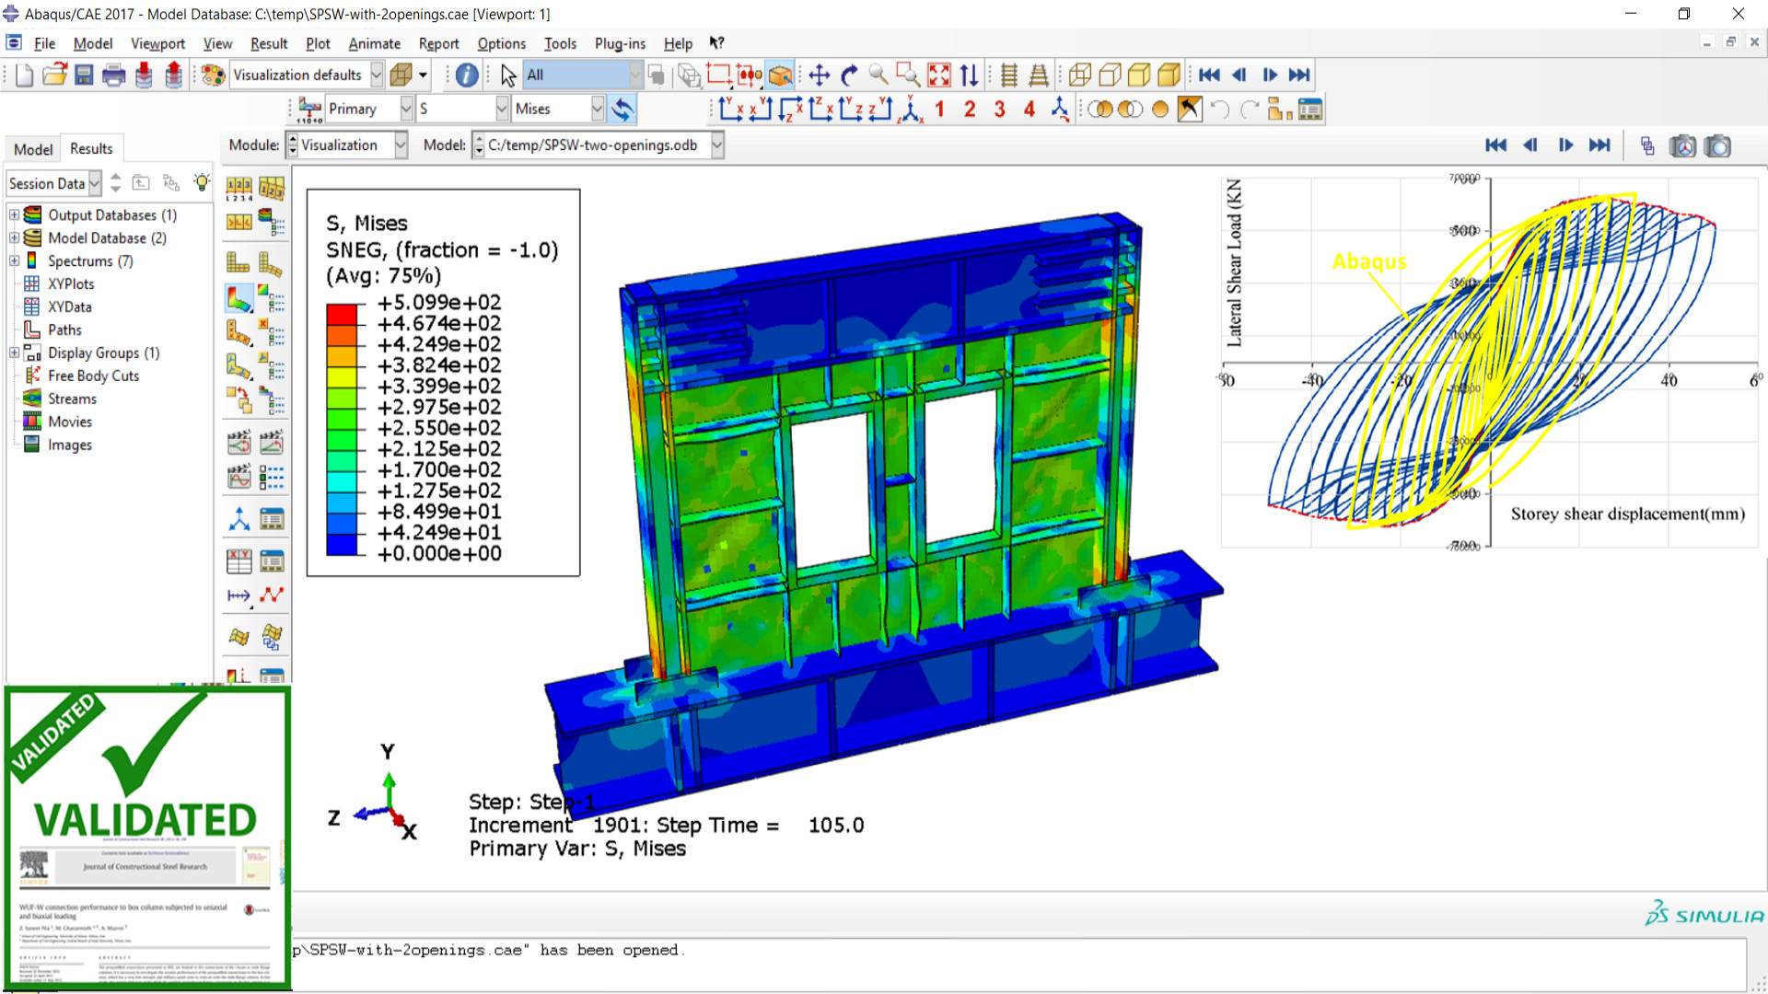1768x994 pixels.
Task: Jump to first frame in top toolbar
Action: (1209, 75)
